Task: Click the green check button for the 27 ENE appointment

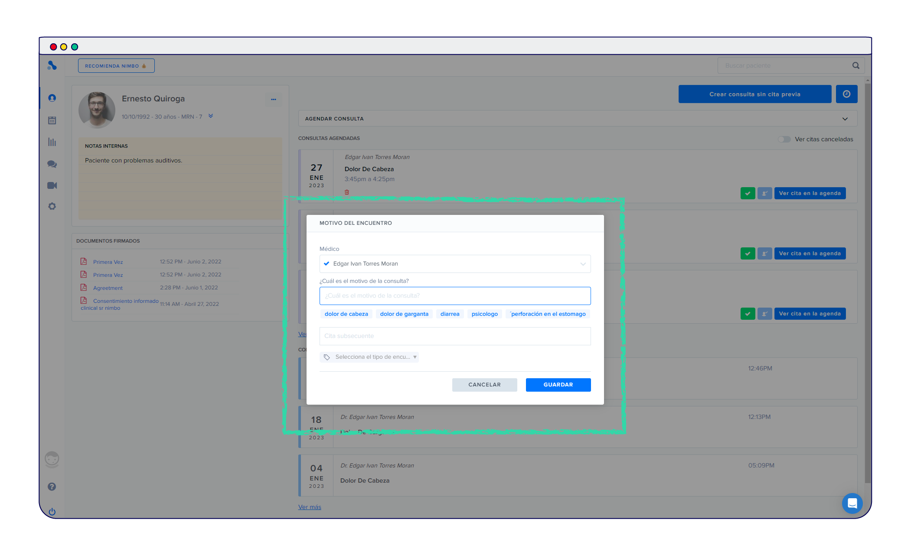Action: 748,193
